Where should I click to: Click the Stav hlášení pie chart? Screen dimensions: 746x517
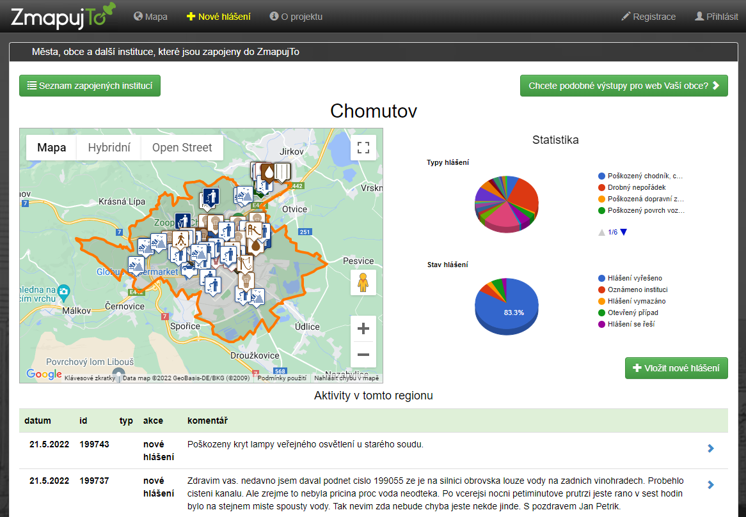507,307
